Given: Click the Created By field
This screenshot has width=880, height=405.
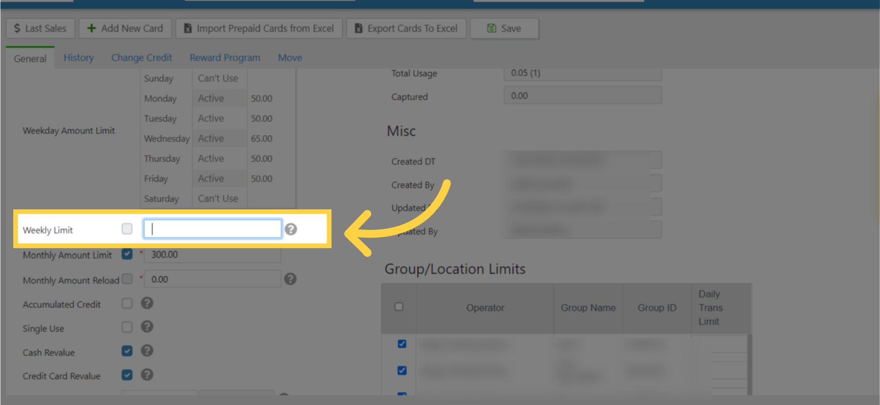Looking at the screenshot, I should tap(583, 184).
